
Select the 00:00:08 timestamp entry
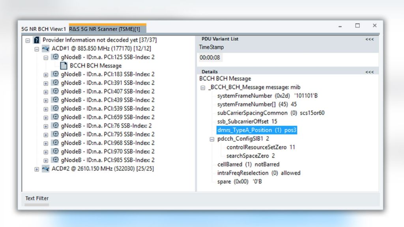coord(210,58)
